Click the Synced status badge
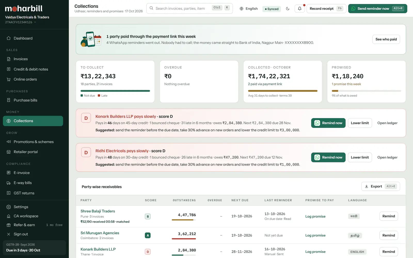The height and width of the screenshot is (258, 413). tap(272, 9)
